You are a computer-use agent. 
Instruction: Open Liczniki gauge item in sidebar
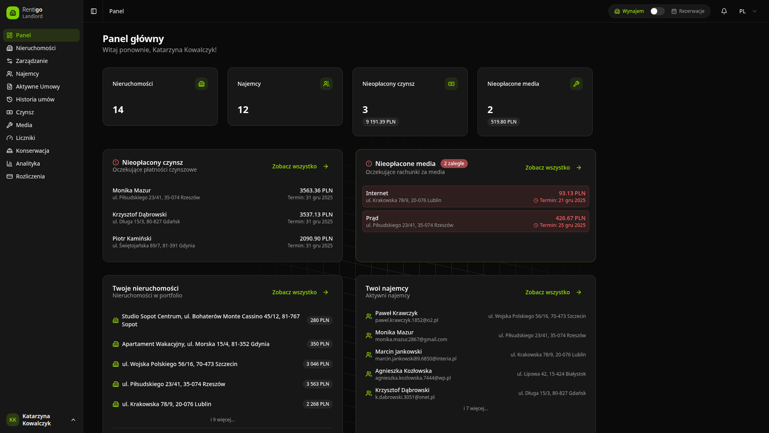(25, 138)
